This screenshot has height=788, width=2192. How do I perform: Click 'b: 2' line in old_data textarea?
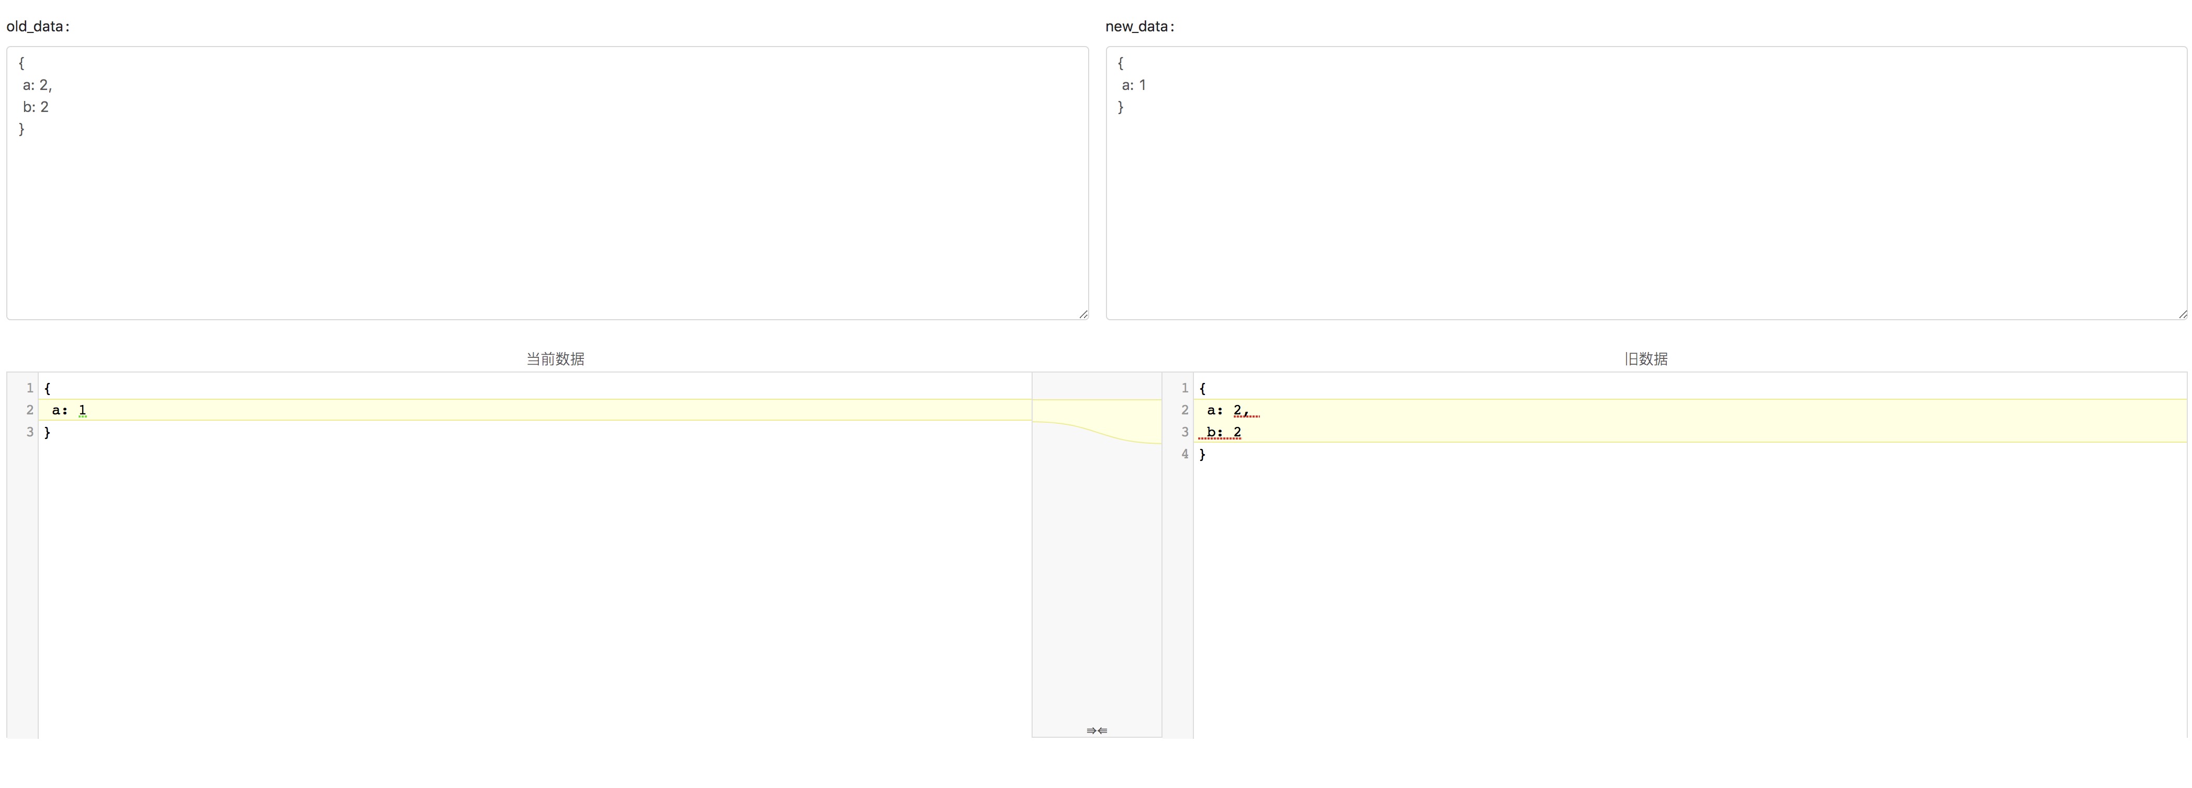tap(36, 107)
